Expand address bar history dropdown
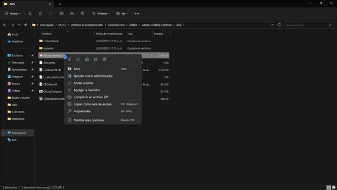The height and width of the screenshot is (190, 337). pos(272,25)
